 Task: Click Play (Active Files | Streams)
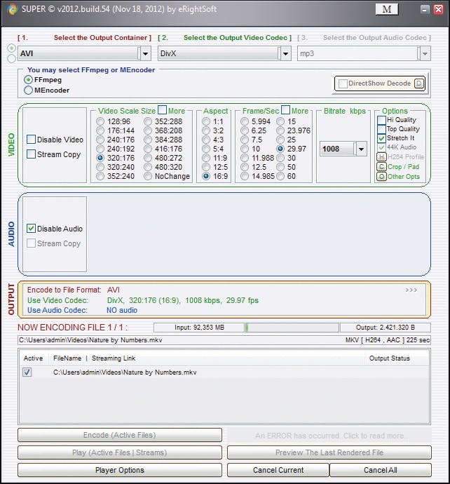pyautogui.click(x=120, y=452)
